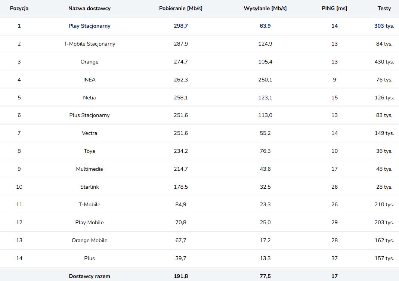Click the Orange Mobile provider name
The height and width of the screenshot is (281, 399).
[x=89, y=240]
